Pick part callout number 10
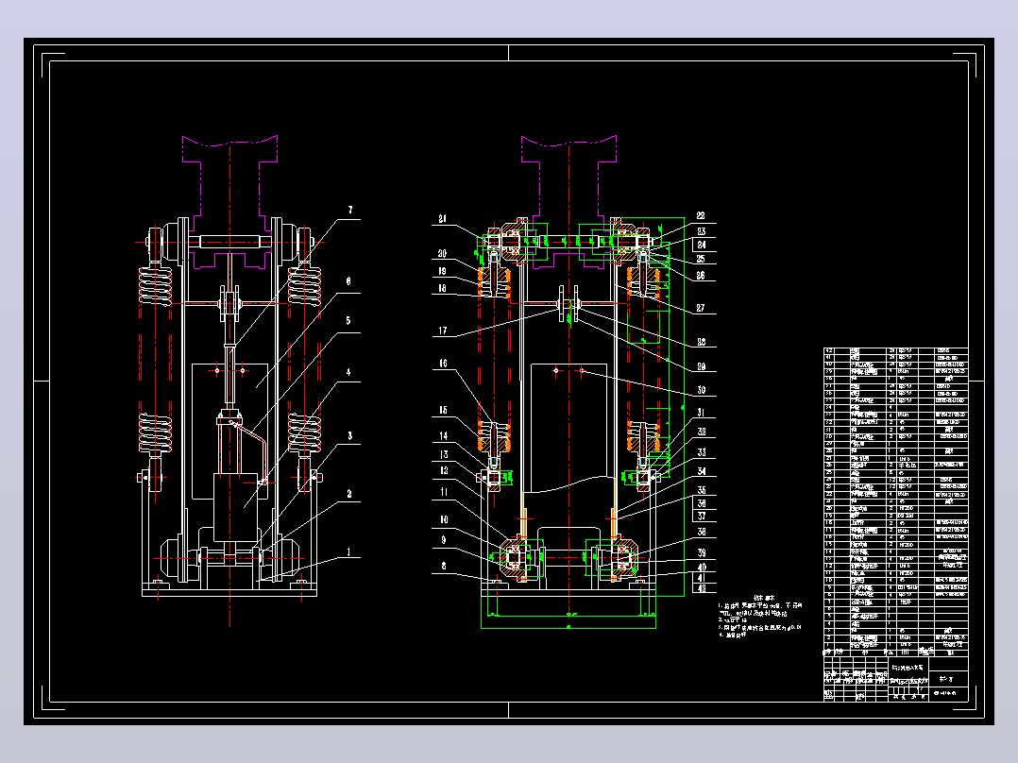1018x763 pixels. [444, 519]
